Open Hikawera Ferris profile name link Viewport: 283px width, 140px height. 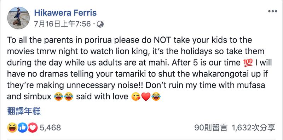click(x=65, y=13)
